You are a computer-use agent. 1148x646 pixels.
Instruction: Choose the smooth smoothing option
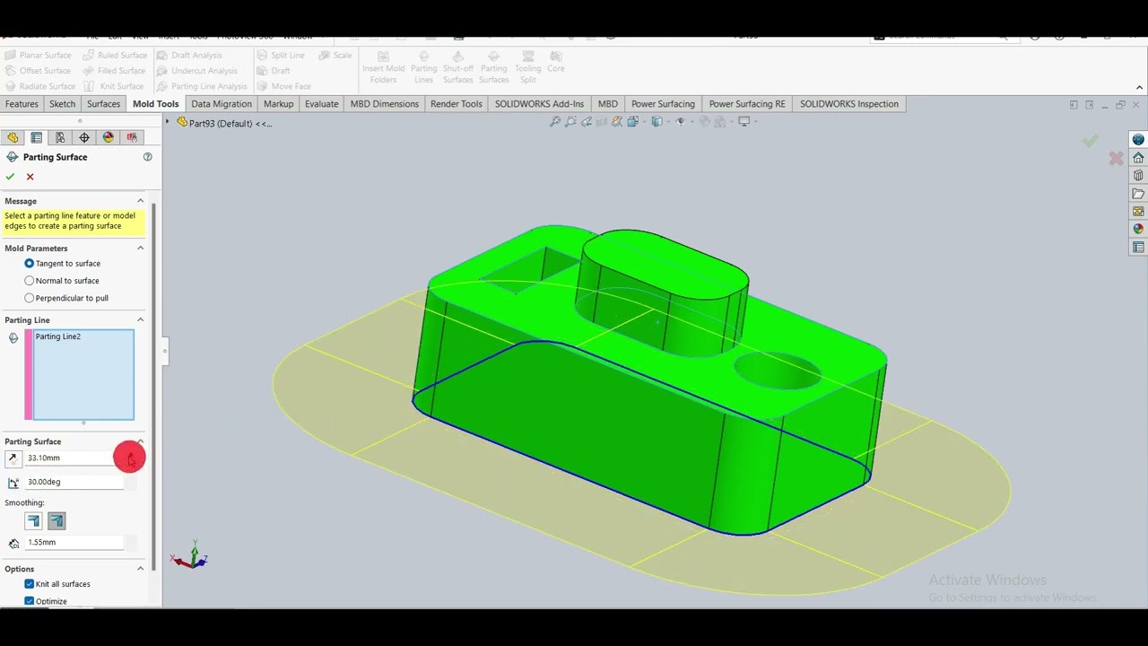coord(57,520)
